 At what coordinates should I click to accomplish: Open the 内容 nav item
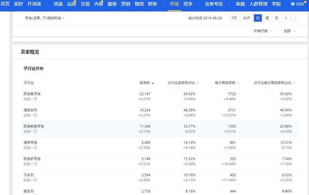point(98,4)
